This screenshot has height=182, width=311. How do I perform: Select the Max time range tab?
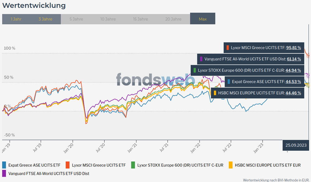pyautogui.click(x=203, y=19)
